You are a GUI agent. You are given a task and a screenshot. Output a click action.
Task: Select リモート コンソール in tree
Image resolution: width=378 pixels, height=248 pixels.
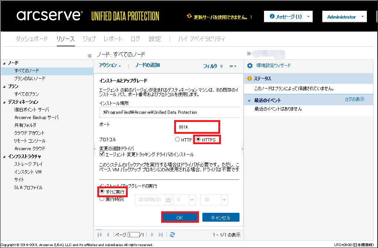point(30,141)
